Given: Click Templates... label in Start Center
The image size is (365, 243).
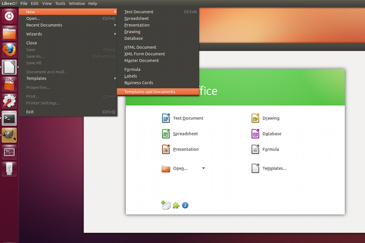Looking at the screenshot, I should (x=275, y=168).
